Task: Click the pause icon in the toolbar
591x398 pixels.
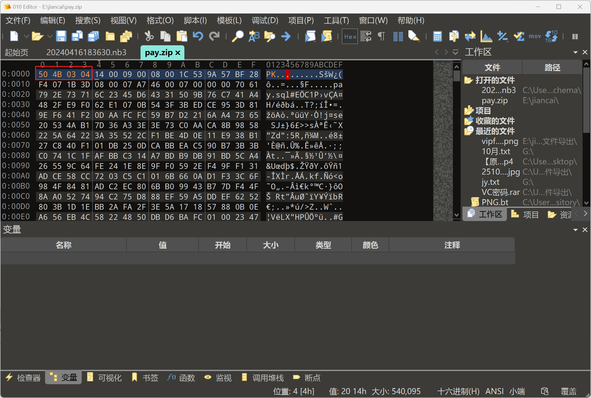Action: tap(575, 36)
